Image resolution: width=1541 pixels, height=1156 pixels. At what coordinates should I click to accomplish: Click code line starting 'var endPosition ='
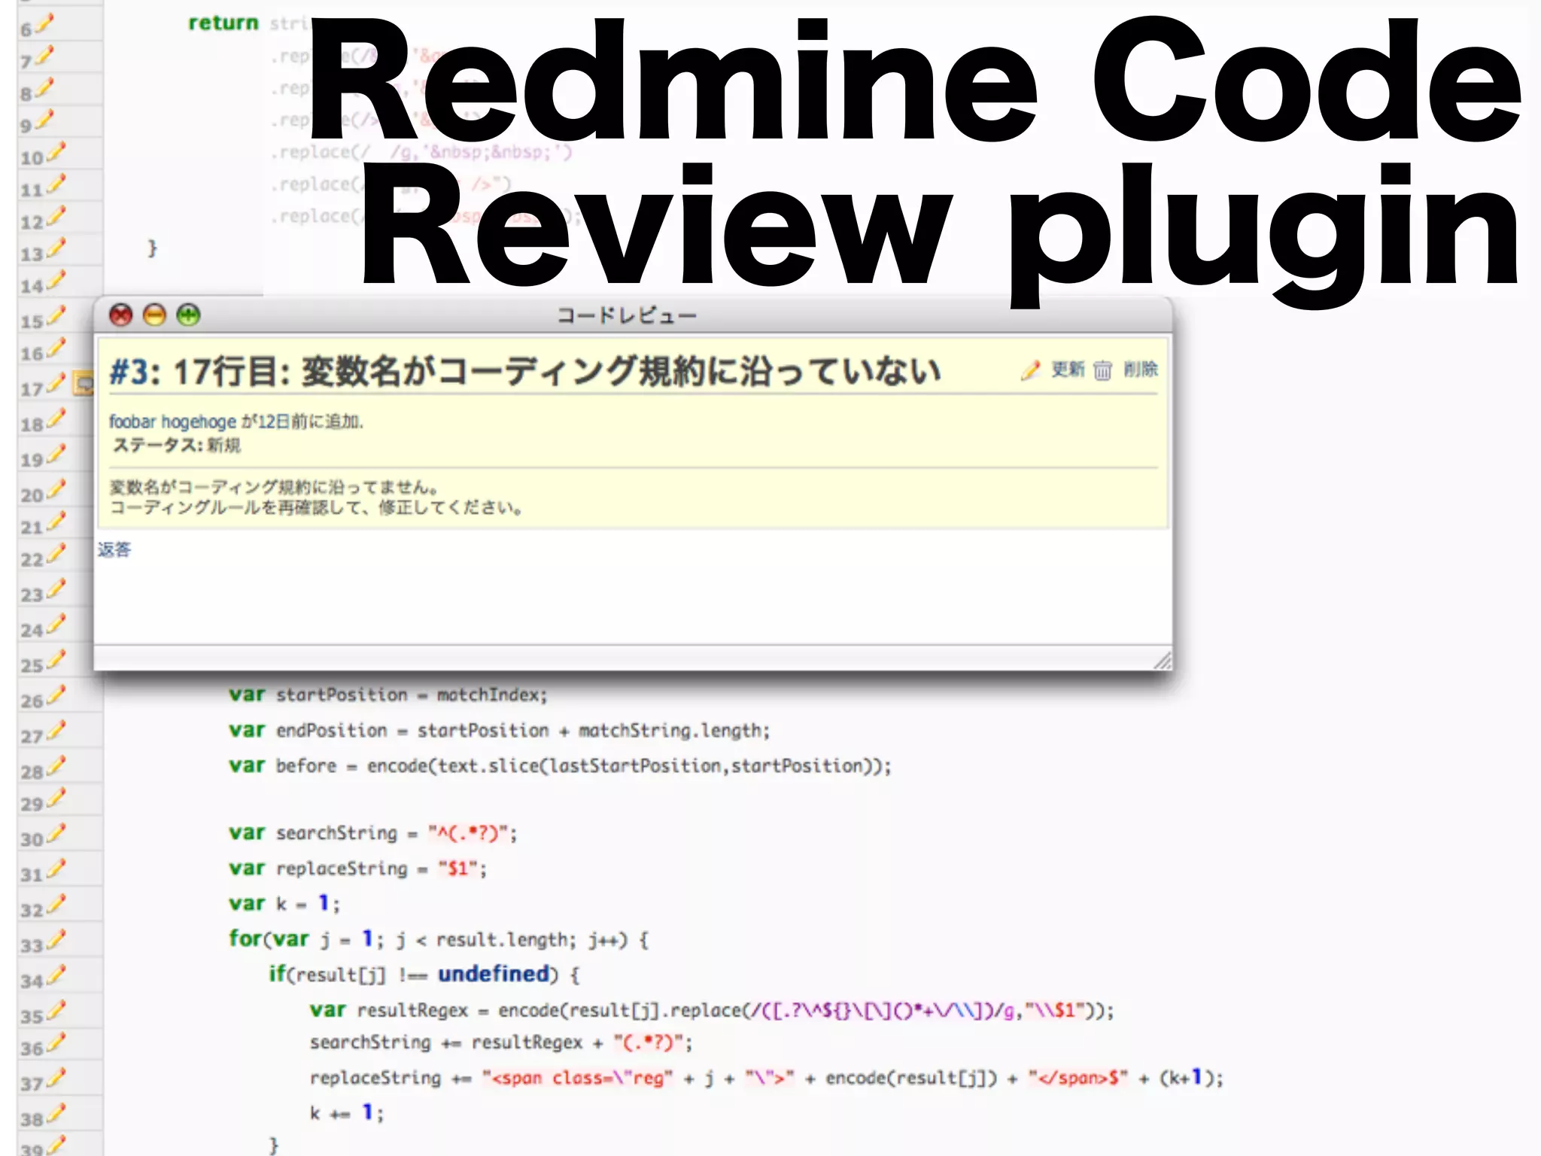click(x=500, y=730)
